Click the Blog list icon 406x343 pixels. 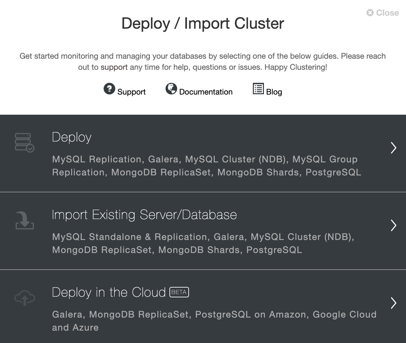(258, 89)
